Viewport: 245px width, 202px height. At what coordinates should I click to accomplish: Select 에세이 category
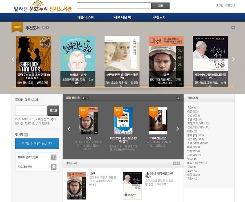194,147
